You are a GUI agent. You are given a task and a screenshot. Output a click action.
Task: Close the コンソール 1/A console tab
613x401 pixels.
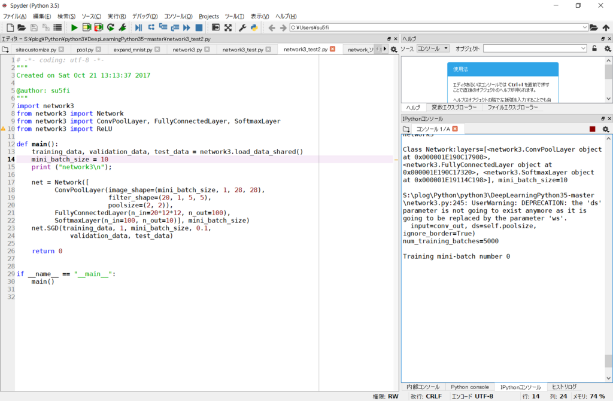pos(455,128)
